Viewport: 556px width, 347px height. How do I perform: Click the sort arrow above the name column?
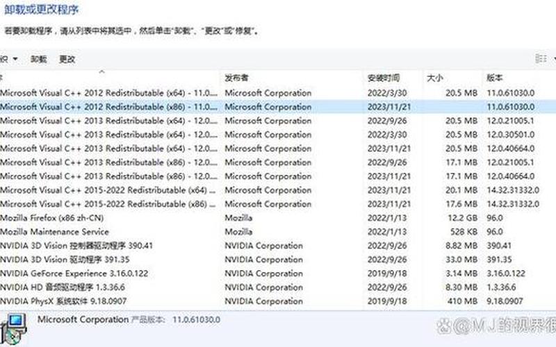(x=102, y=71)
